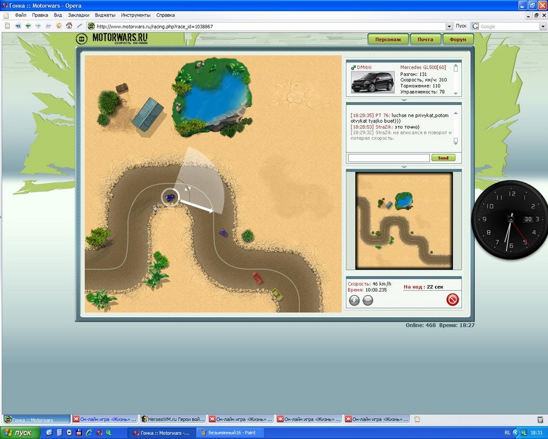Image resolution: width=548 pixels, height=439 pixels.
Task: Open the Форум page
Action: click(x=458, y=40)
